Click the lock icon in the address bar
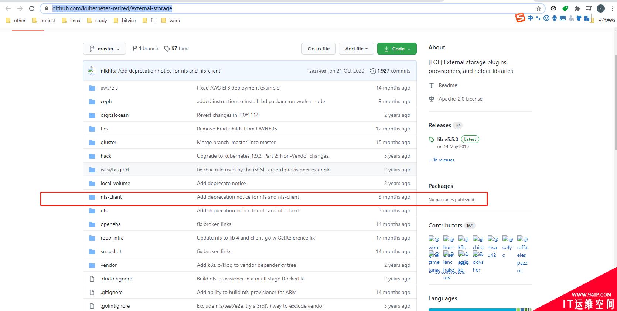Viewport: 617px width, 311px height. pos(46,8)
